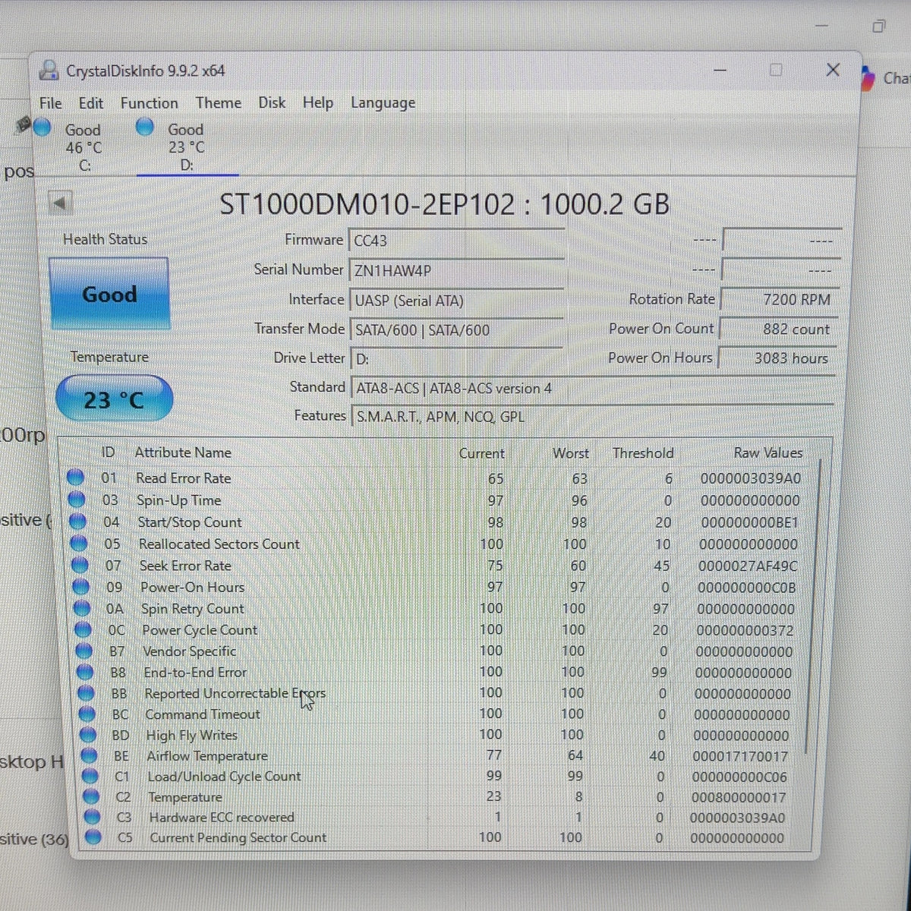911x911 pixels.
Task: Click status icon for Command Timeout
Action: (x=88, y=714)
